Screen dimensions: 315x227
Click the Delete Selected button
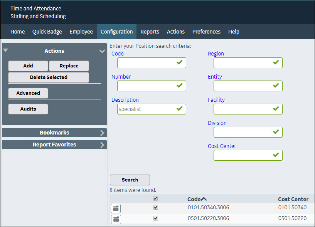49,77
